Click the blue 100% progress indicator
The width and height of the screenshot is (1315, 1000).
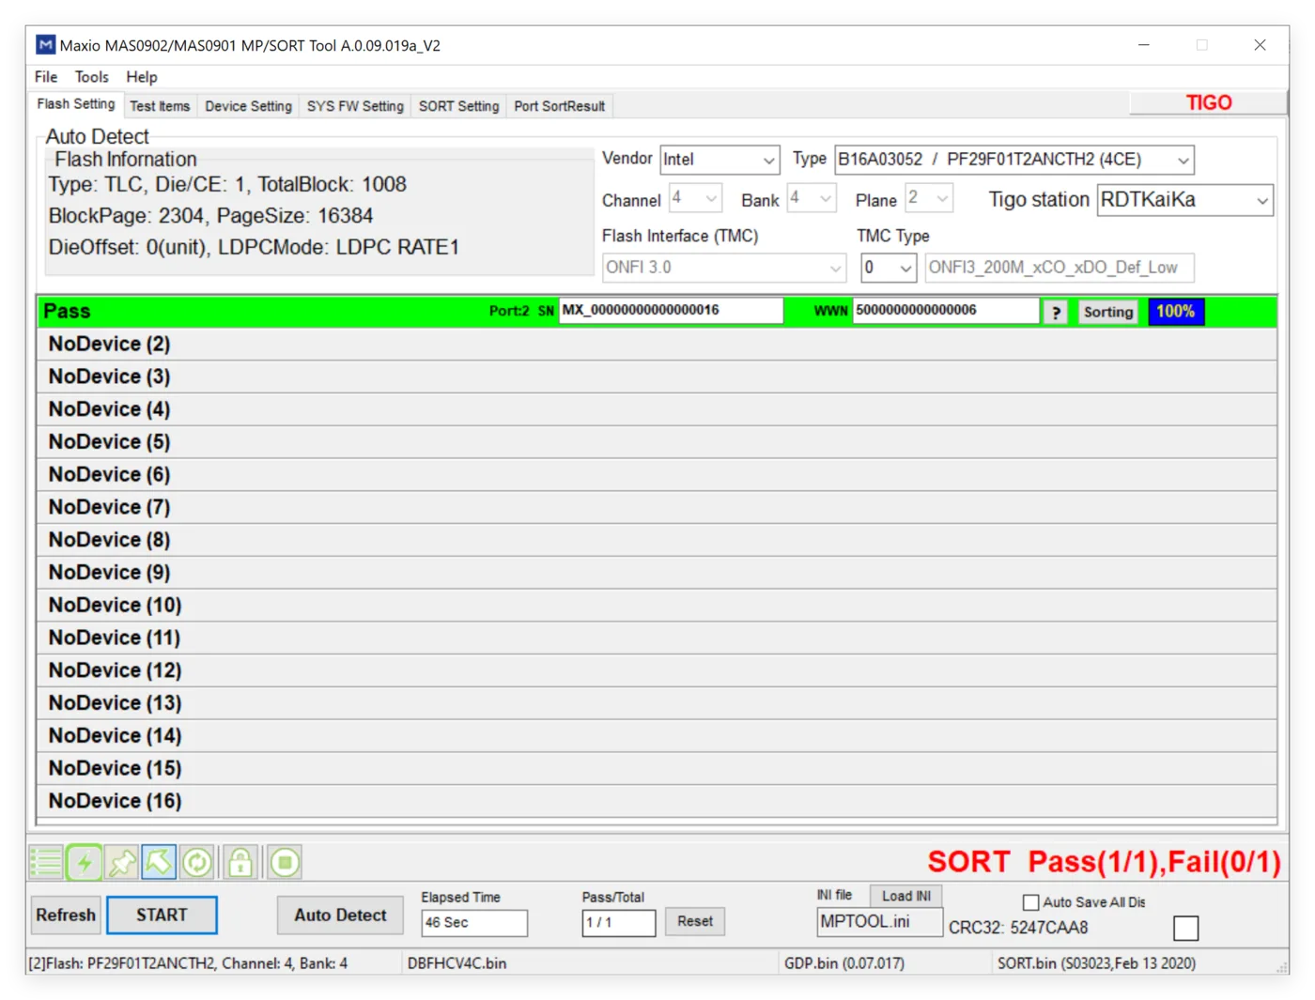1176,312
